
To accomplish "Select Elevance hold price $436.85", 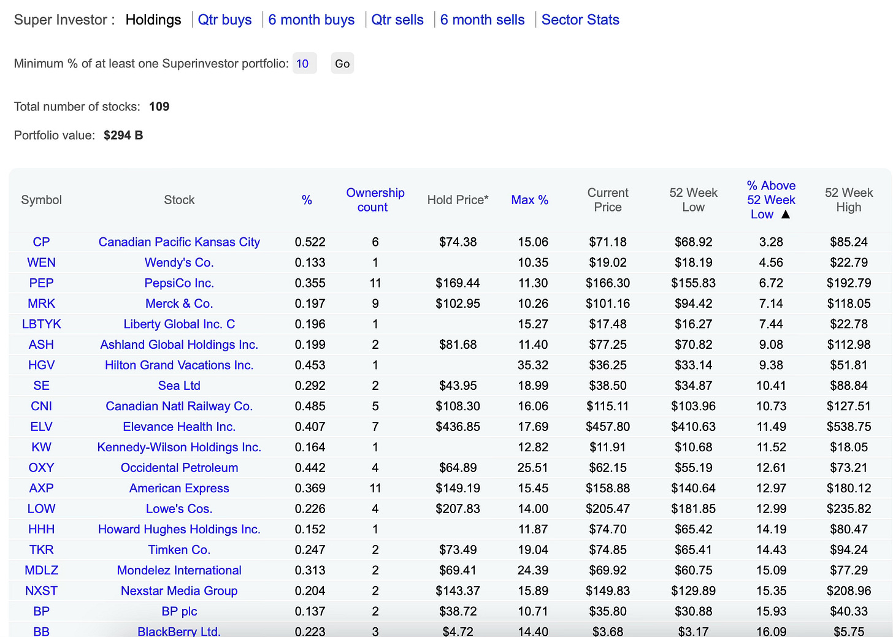I will coord(458,427).
